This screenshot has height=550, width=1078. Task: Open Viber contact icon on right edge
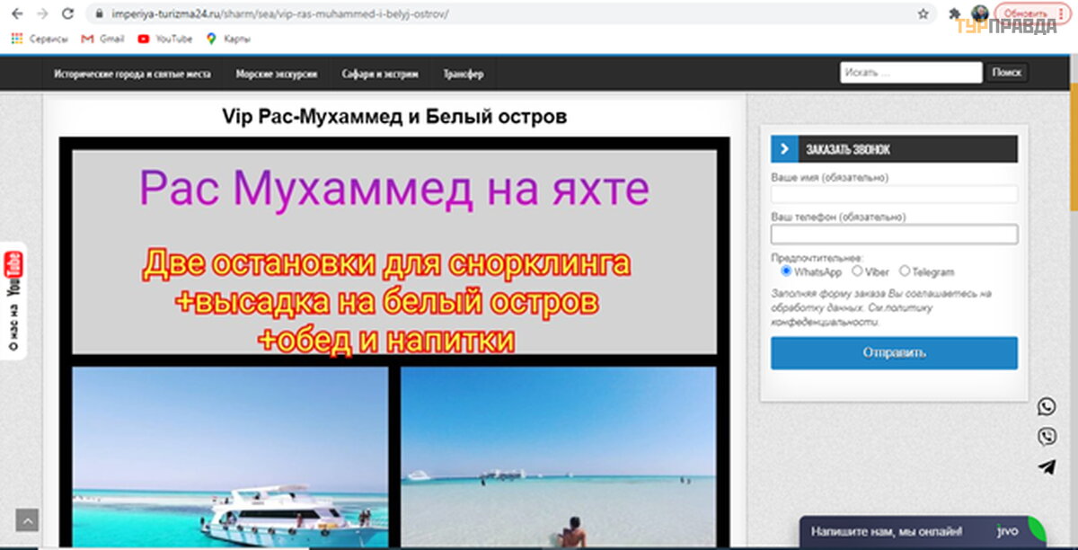[x=1047, y=437]
